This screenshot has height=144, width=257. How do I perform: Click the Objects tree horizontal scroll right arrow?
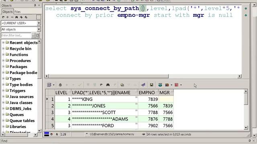pyautogui.click(x=35, y=135)
